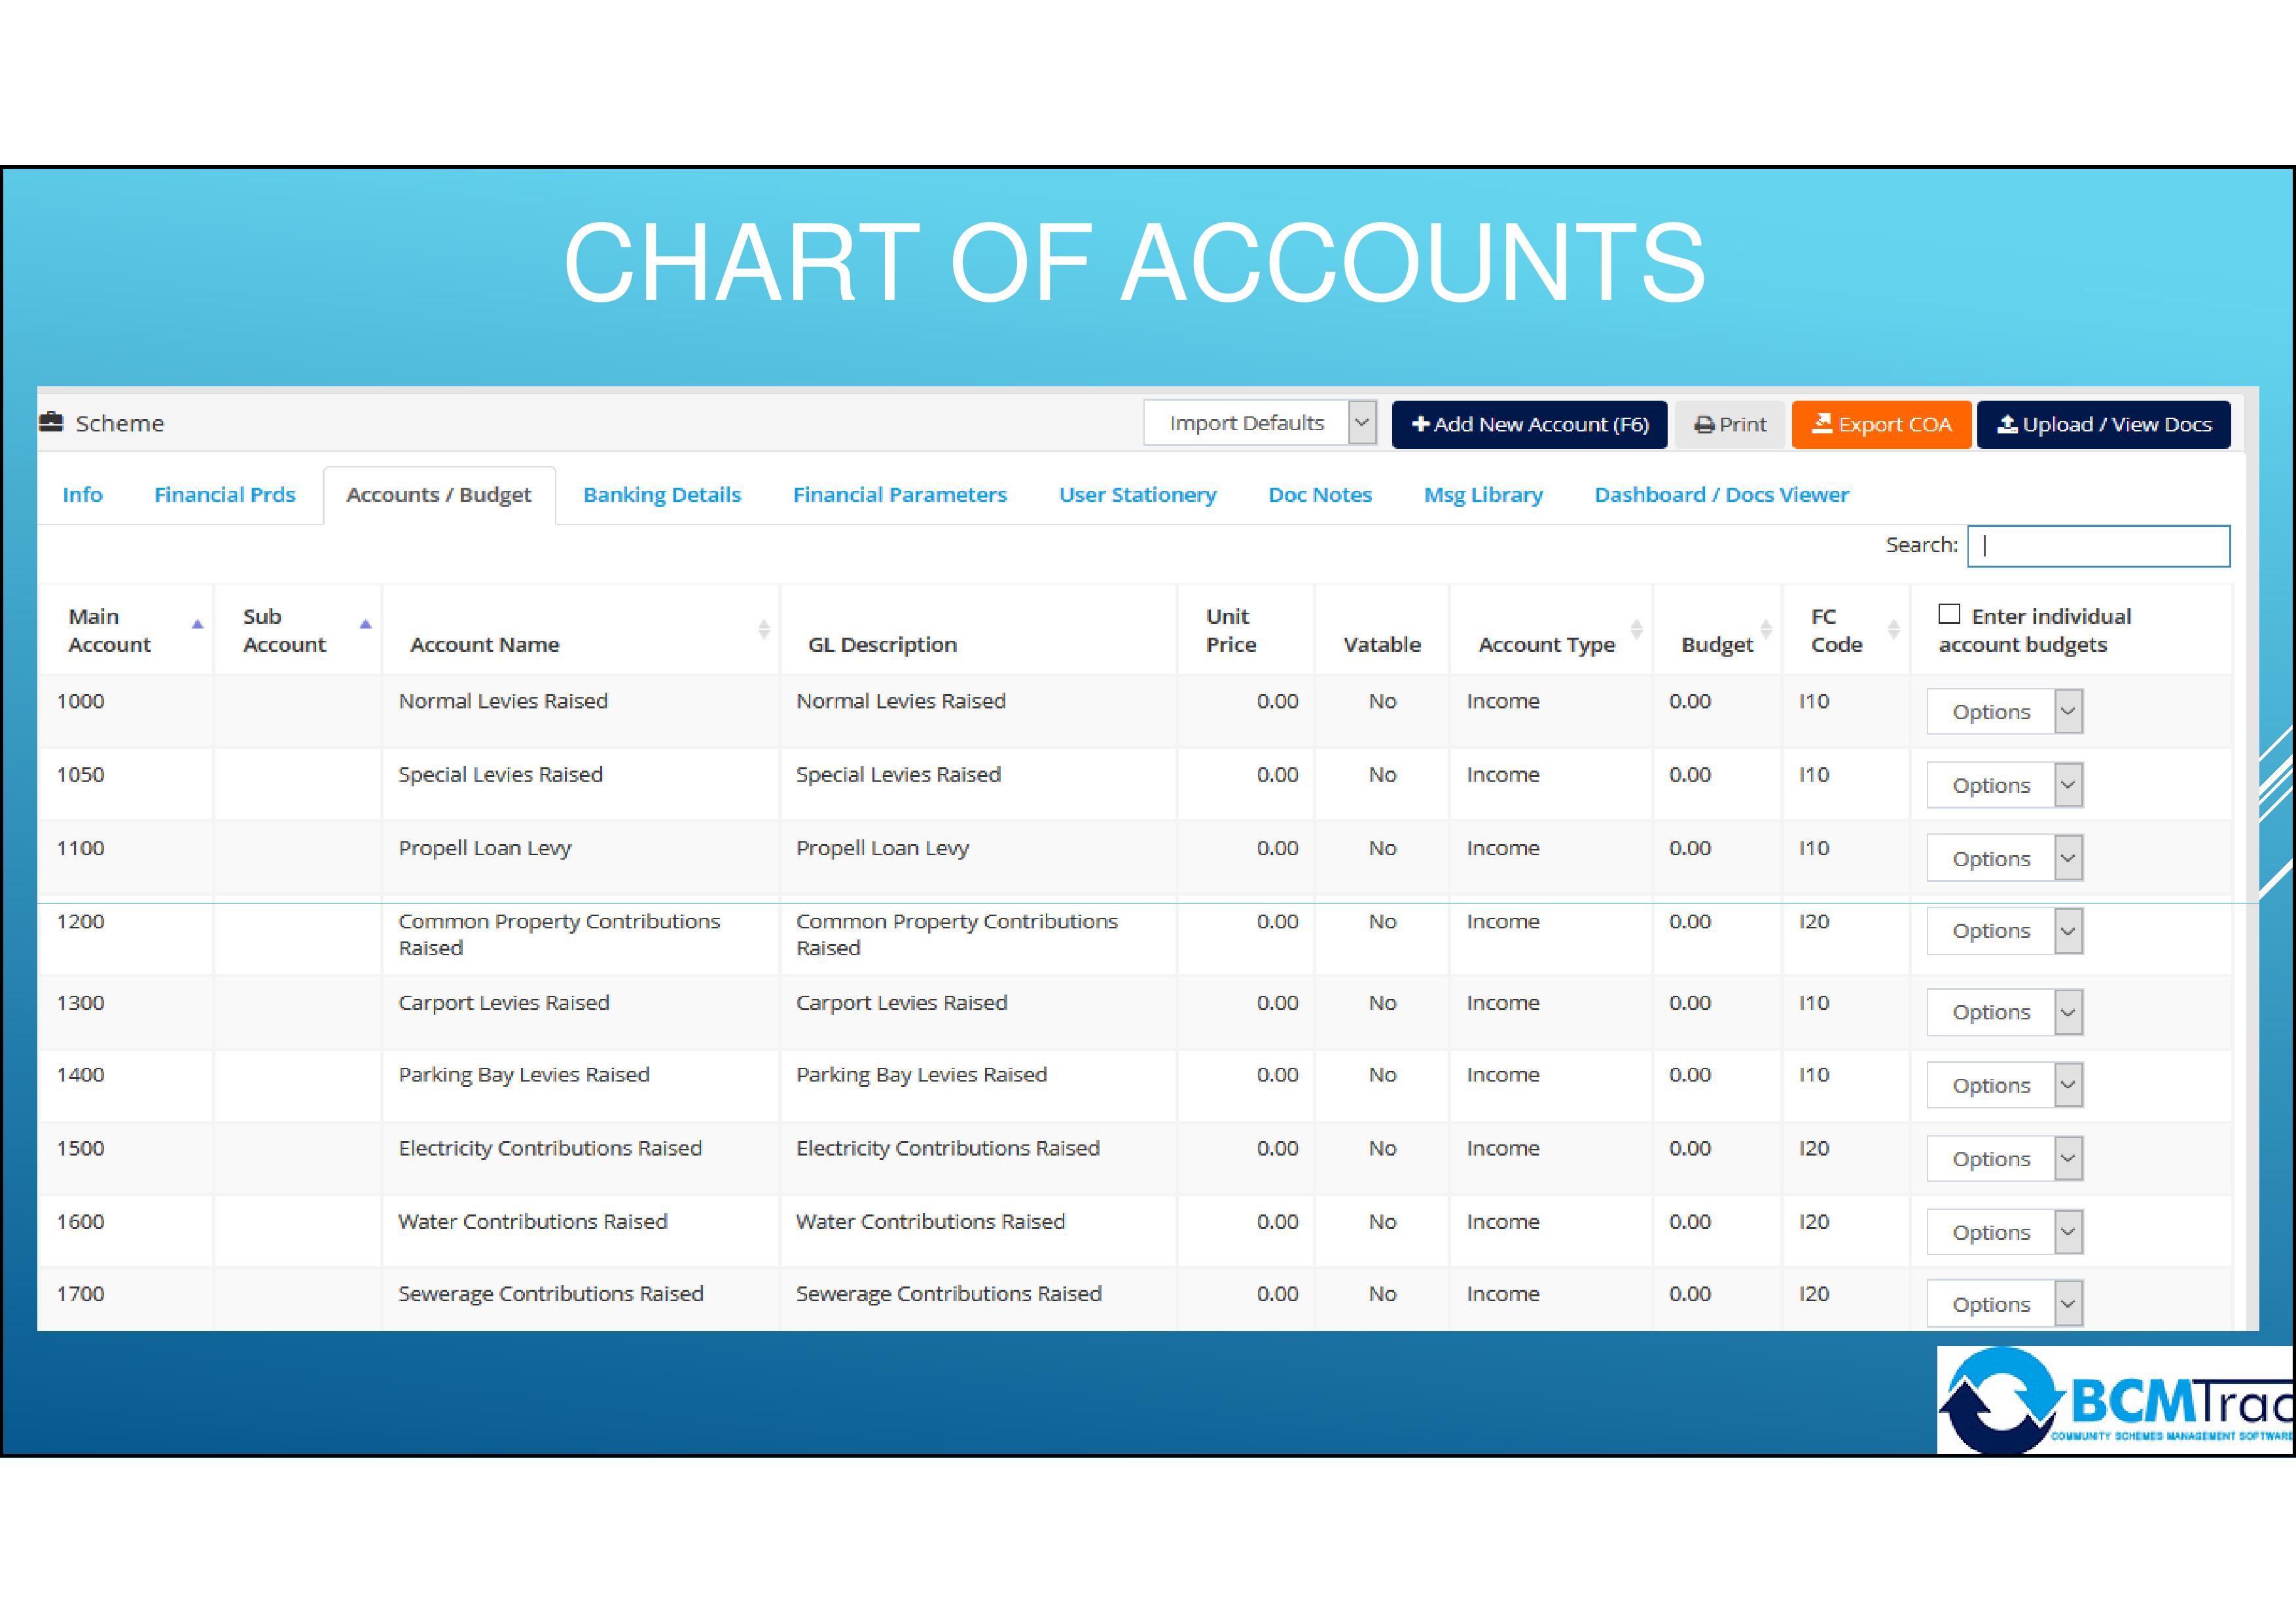Click Carport Levies Raised account name
2296x1623 pixels.
tap(504, 1003)
